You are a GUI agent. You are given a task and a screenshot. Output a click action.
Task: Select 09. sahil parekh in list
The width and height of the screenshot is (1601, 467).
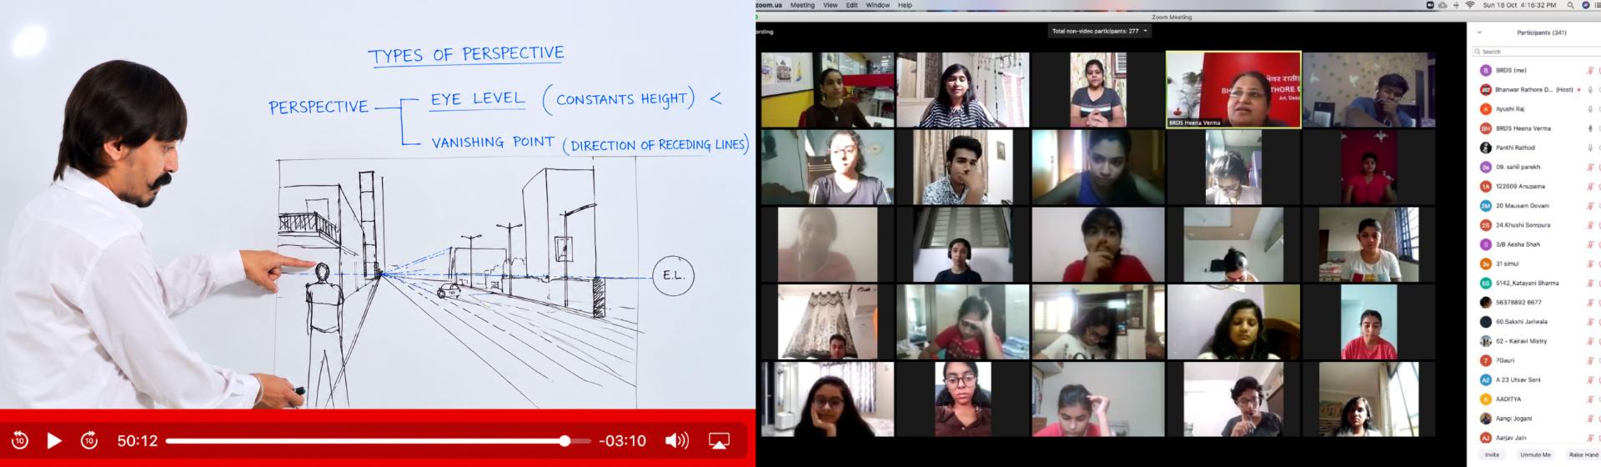(1536, 167)
